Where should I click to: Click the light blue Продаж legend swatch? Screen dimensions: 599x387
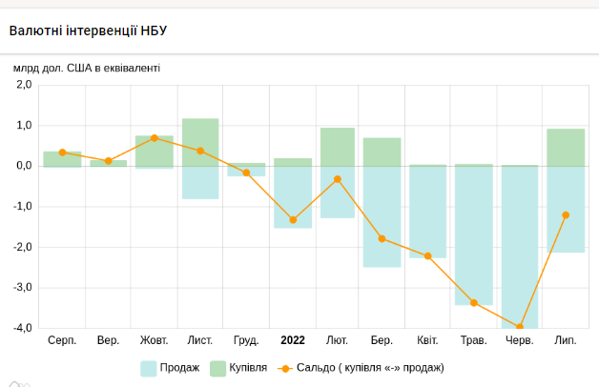[x=149, y=367]
